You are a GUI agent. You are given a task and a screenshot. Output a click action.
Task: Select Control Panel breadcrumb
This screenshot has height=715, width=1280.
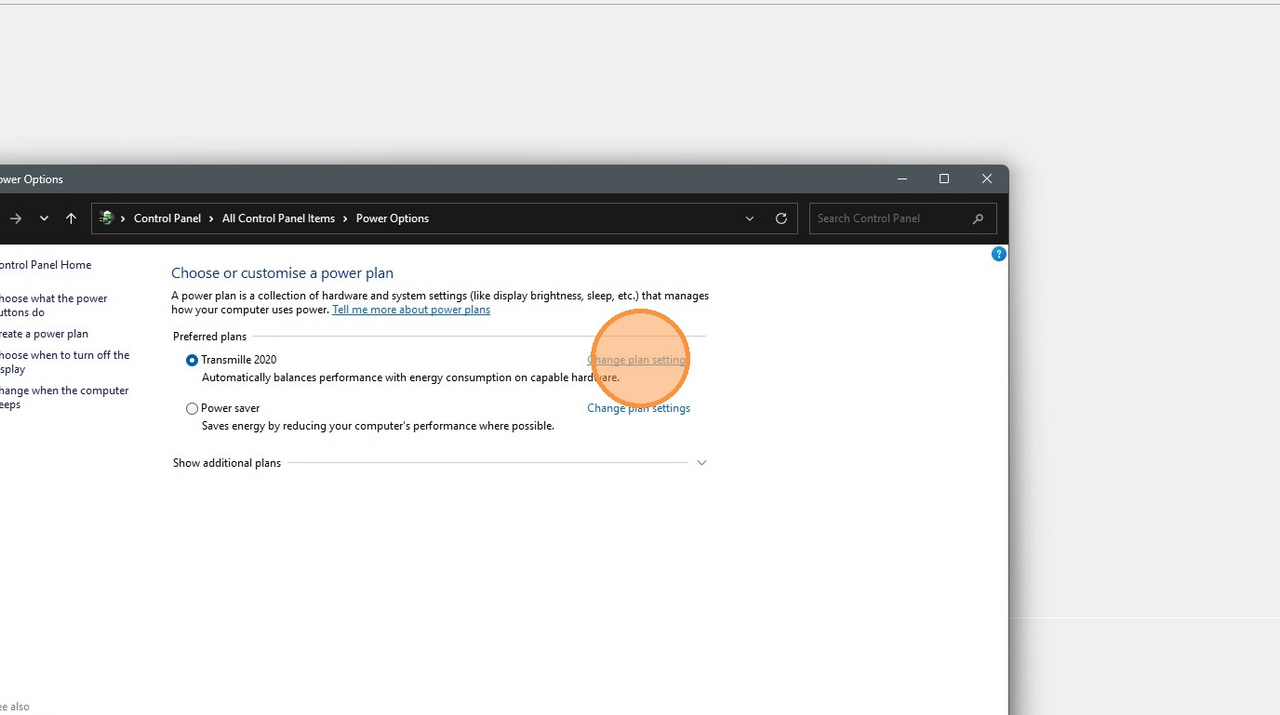point(167,218)
